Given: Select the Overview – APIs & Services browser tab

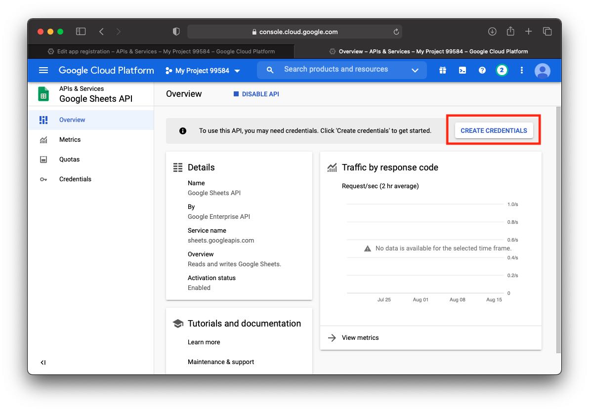Looking at the screenshot, I should 428,51.
